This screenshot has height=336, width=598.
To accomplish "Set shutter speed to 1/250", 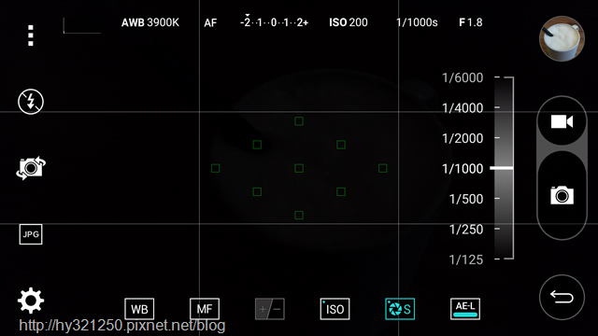I will coord(466,230).
